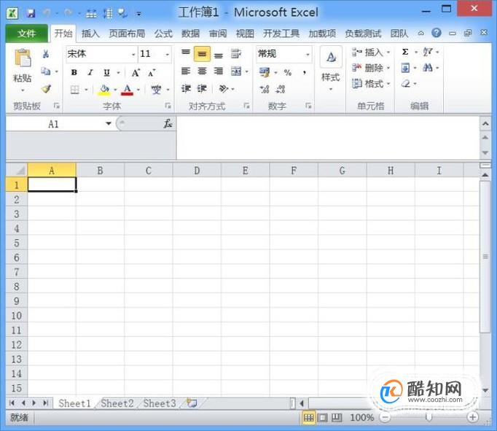Apply percent style to cell
497x431 pixels.
point(287,73)
